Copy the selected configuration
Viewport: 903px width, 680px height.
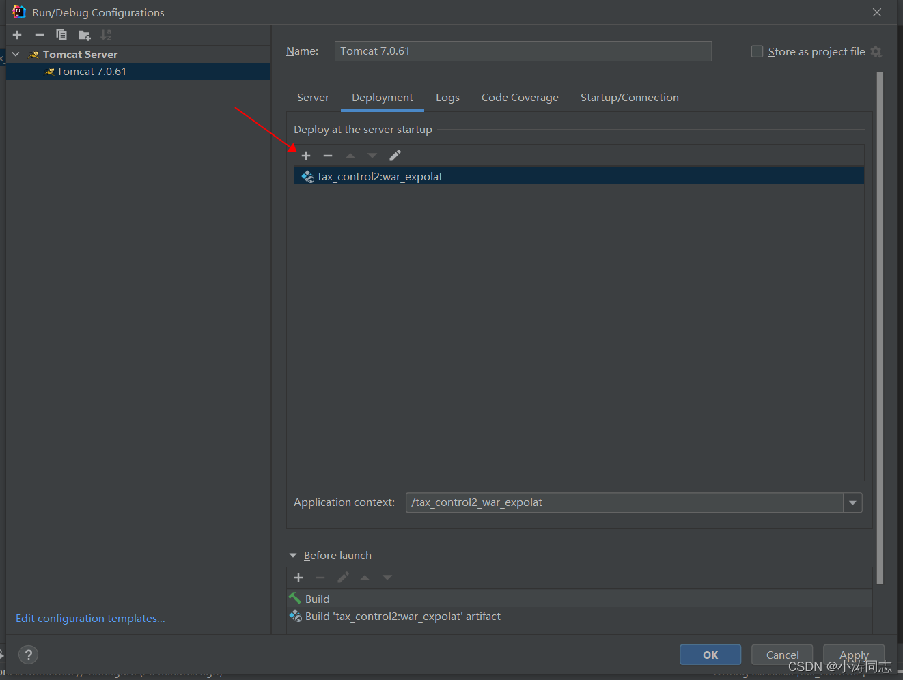61,35
